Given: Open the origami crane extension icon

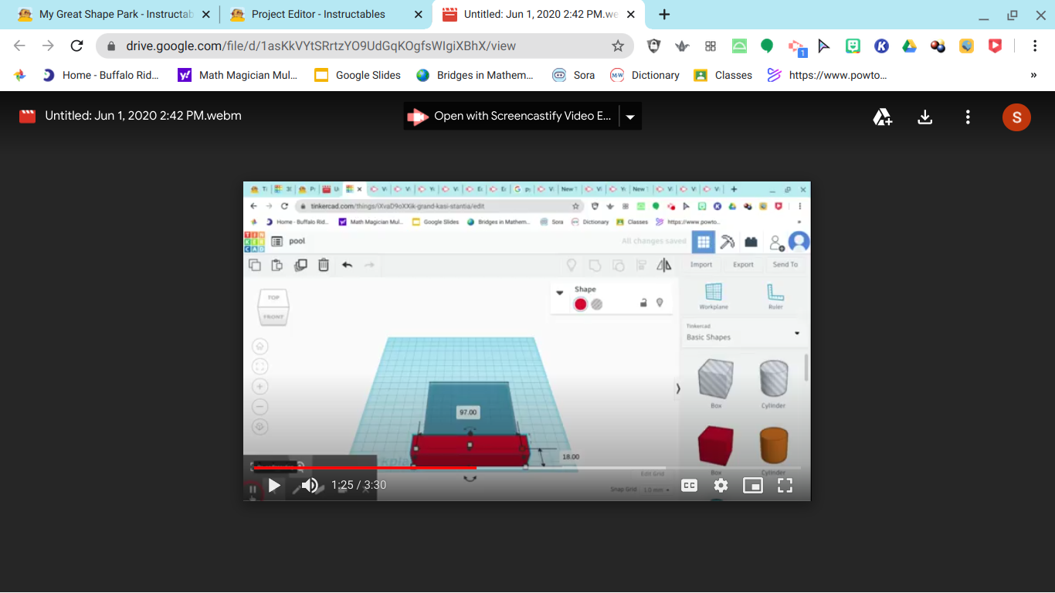Looking at the screenshot, I should [x=682, y=46].
